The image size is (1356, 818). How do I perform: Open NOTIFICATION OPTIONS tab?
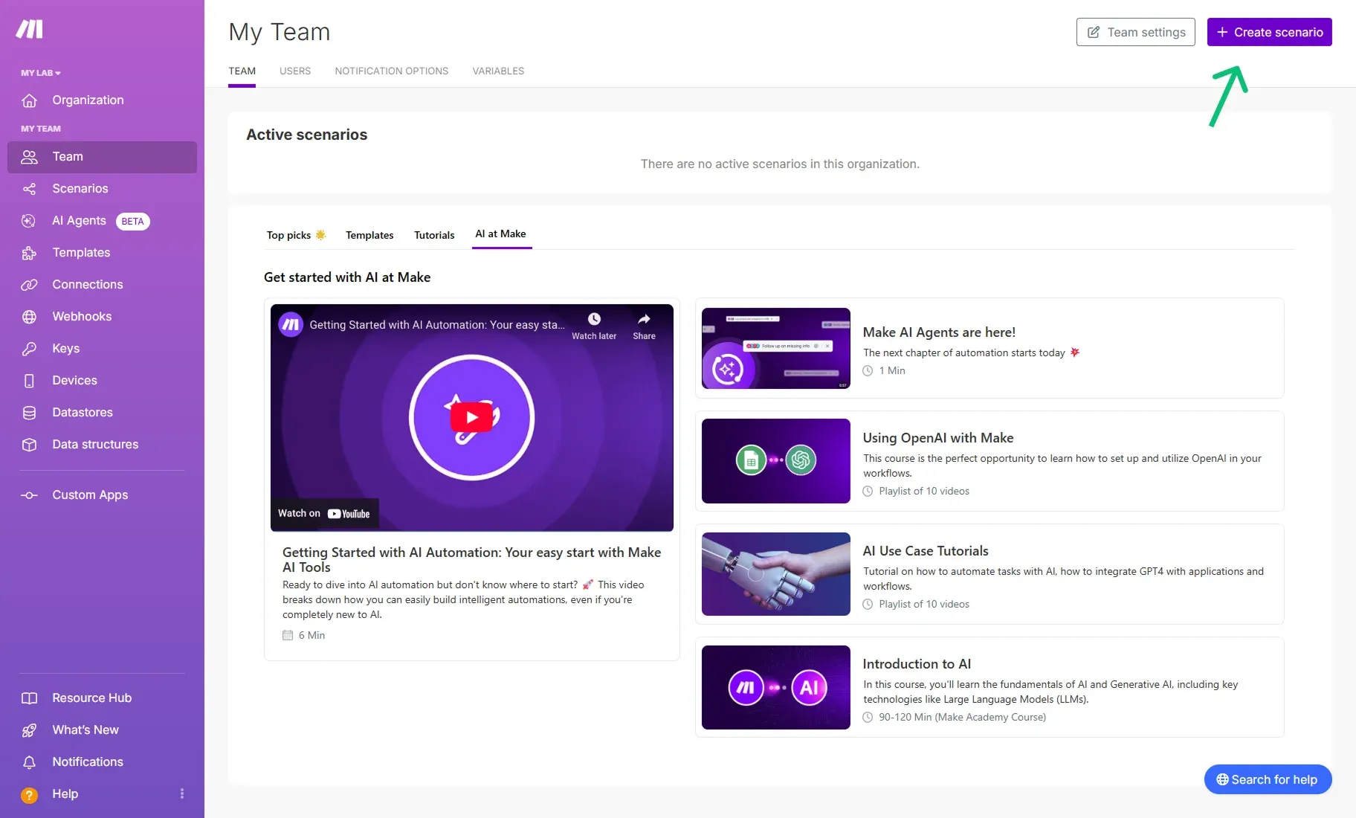[x=392, y=71]
